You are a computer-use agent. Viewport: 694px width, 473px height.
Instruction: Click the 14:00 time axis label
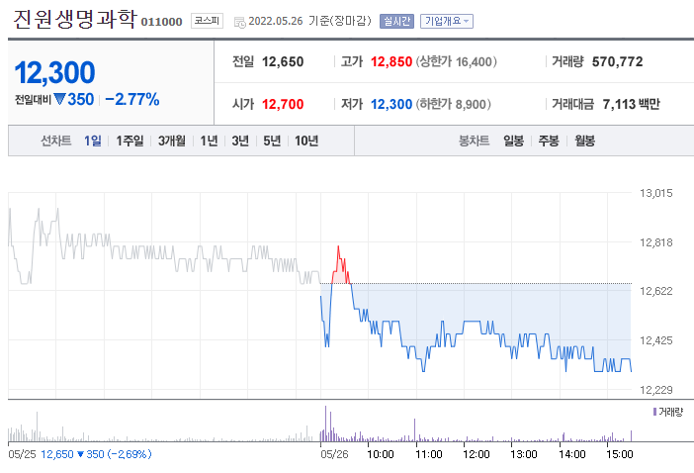(x=572, y=454)
